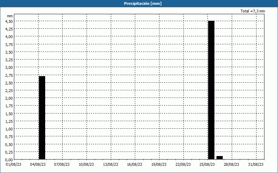278x173 pixels.
Task: Select the 04/08/23 precipitation bar
Action: [x=42, y=118]
